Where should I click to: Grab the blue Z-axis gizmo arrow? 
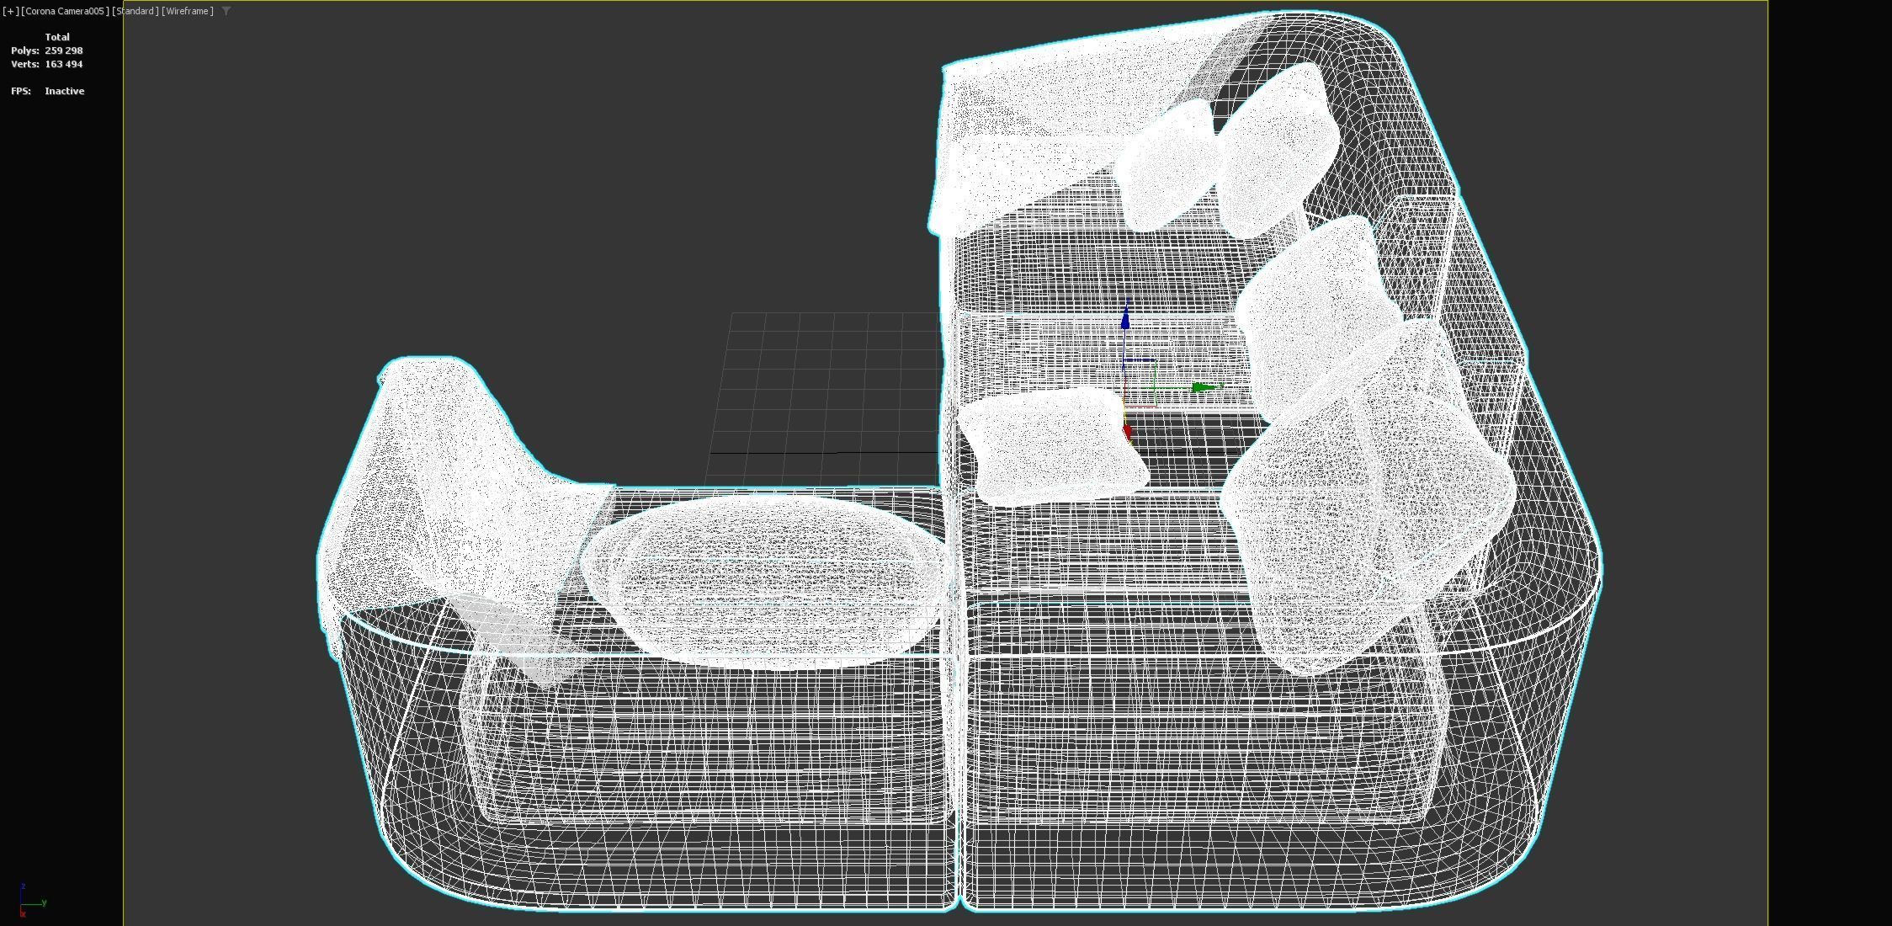[x=1125, y=317]
